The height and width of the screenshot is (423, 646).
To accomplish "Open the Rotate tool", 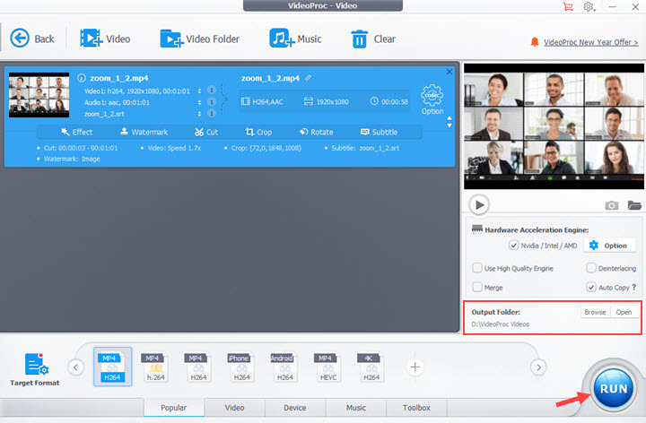I will pyautogui.click(x=317, y=132).
